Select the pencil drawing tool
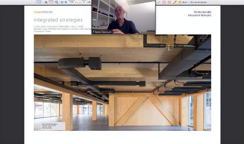 [175, 2]
